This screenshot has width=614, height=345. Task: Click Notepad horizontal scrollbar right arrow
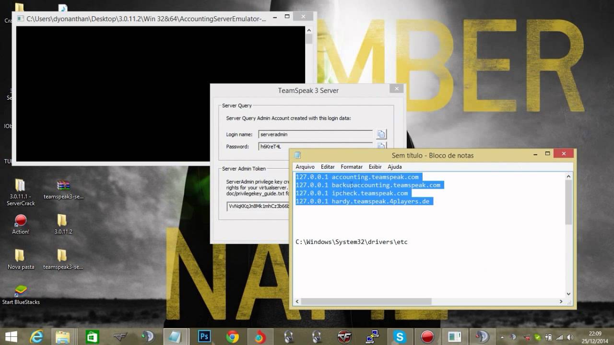[x=561, y=301]
